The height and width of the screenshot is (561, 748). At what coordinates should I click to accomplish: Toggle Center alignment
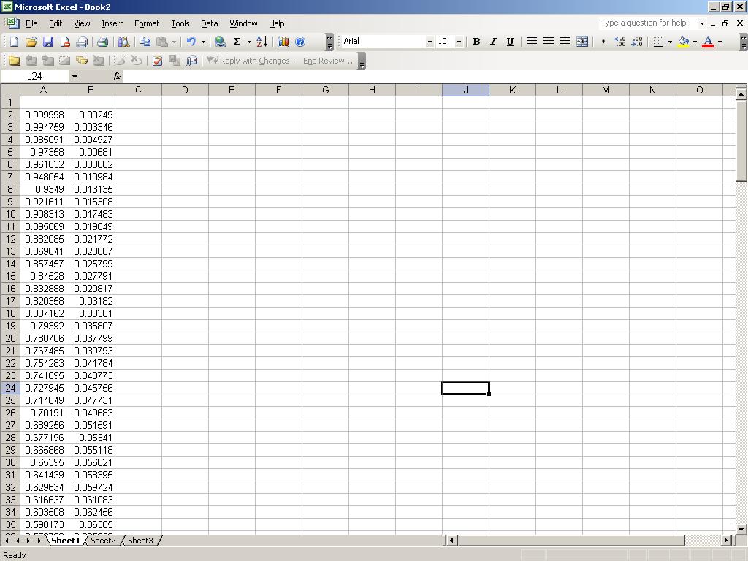click(x=548, y=42)
